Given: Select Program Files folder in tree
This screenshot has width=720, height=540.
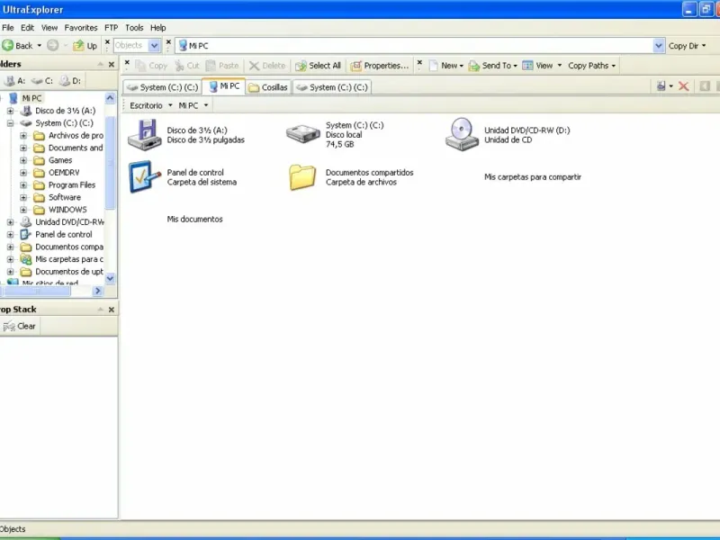Looking at the screenshot, I should (x=72, y=185).
